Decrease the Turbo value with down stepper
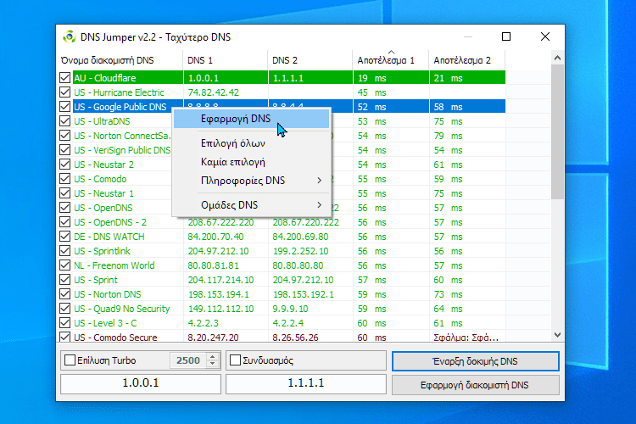 213,364
